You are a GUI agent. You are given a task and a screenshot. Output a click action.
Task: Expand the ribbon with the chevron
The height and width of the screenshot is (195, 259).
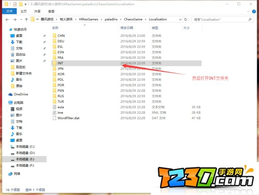coord(248,12)
